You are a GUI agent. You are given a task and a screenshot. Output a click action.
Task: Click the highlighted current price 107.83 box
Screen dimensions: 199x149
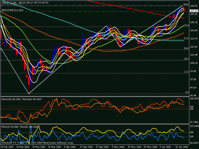coord(194,11)
